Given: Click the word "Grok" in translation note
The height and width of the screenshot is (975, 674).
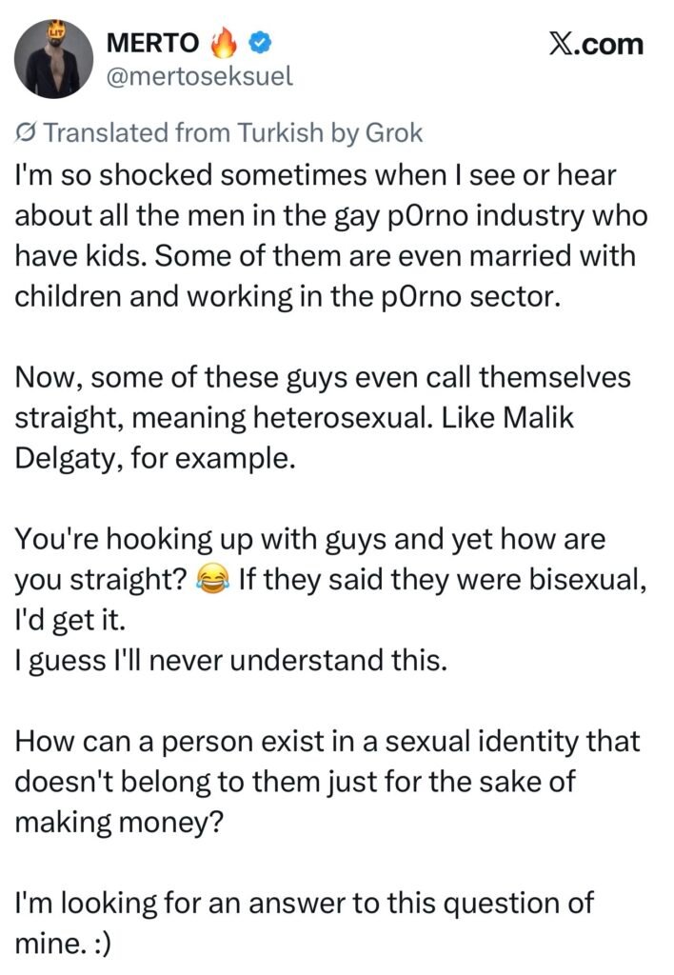Looking at the screenshot, I should 392,132.
